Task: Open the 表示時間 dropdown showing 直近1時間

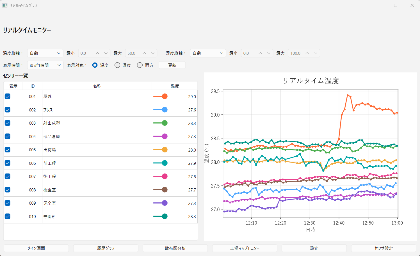Action: [45, 65]
